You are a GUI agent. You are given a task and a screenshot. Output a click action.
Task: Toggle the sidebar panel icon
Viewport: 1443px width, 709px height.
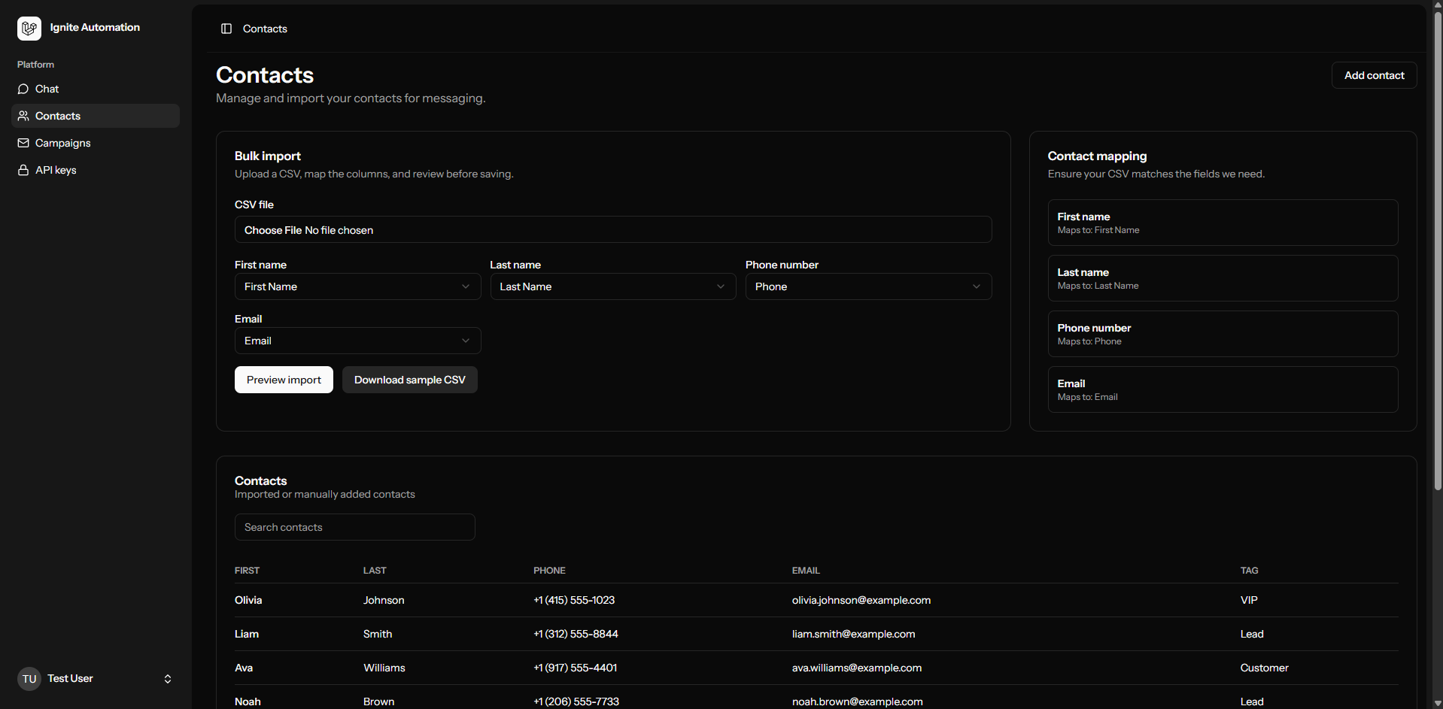pos(226,29)
